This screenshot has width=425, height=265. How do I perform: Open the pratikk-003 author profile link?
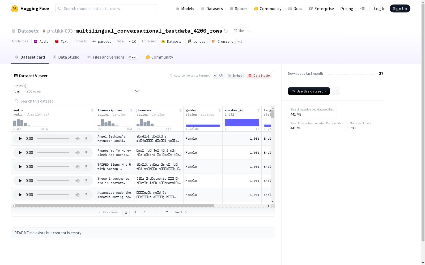click(x=60, y=31)
